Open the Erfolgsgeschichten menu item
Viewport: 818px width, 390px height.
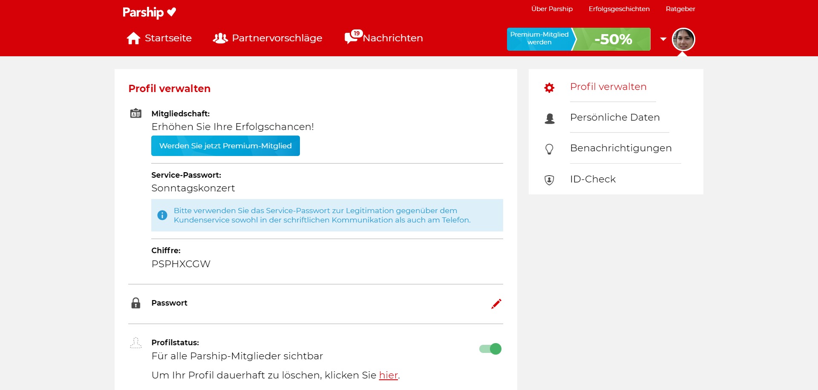pos(619,9)
